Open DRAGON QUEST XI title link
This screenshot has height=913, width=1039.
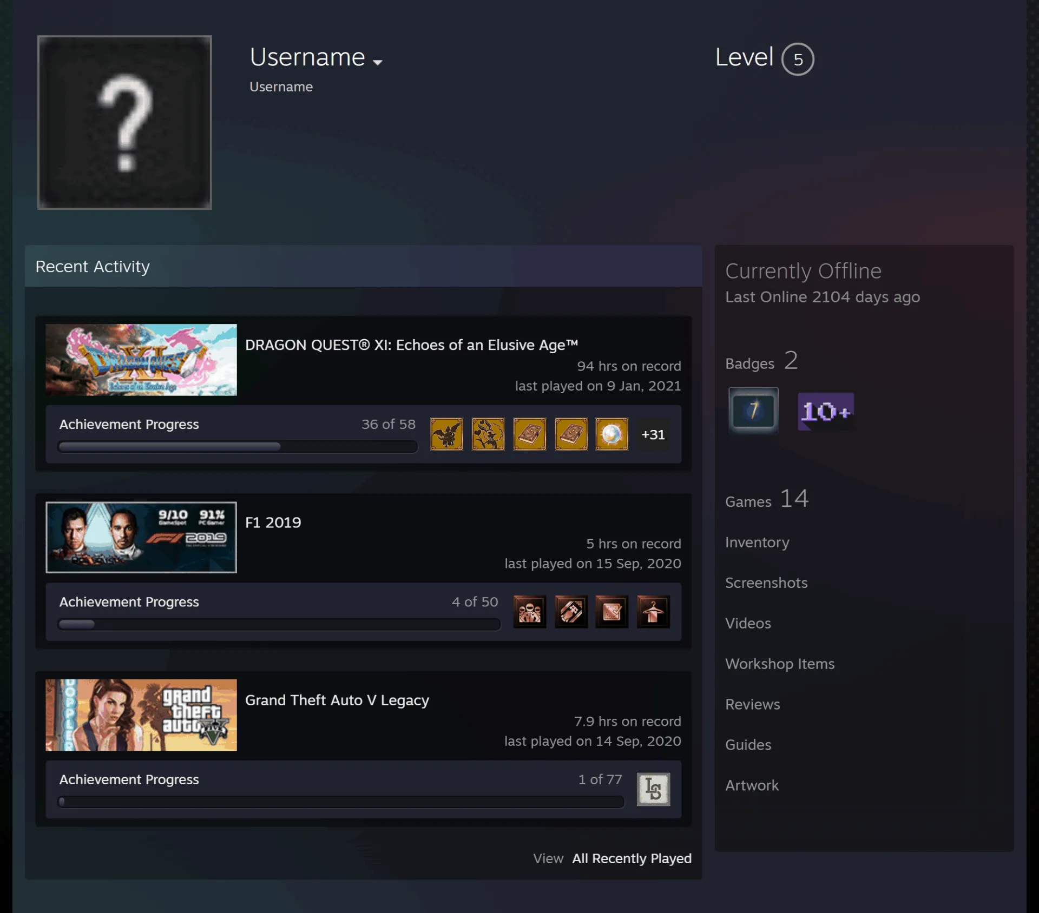[x=411, y=345]
